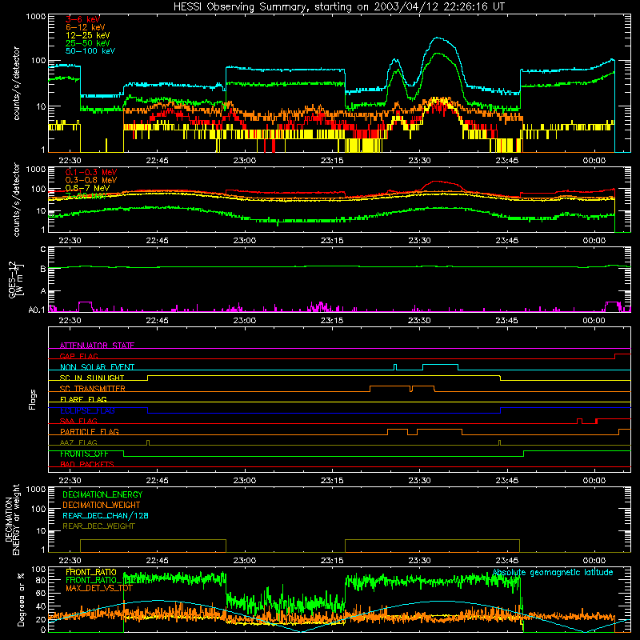Image resolution: width=640 pixels, height=640 pixels.
Task: Click the 0.1-0.3 MeV legend label
Action: pos(91,172)
